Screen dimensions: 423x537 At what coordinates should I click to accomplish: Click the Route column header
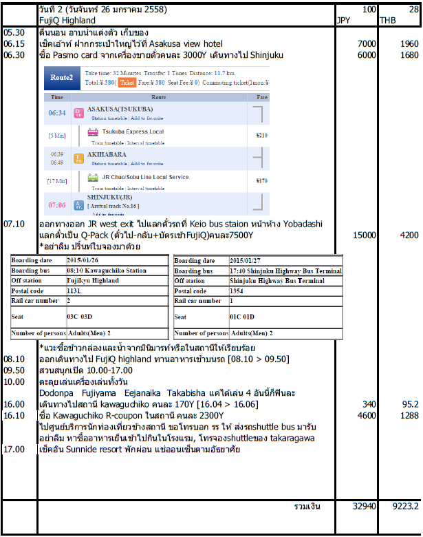159,97
